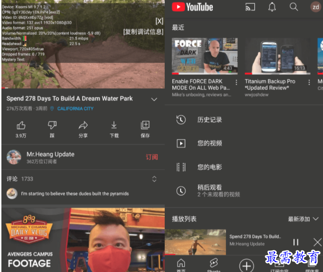Tap Enable FORCE DARK MODE video title
The width and height of the screenshot is (323, 272).
(201, 85)
